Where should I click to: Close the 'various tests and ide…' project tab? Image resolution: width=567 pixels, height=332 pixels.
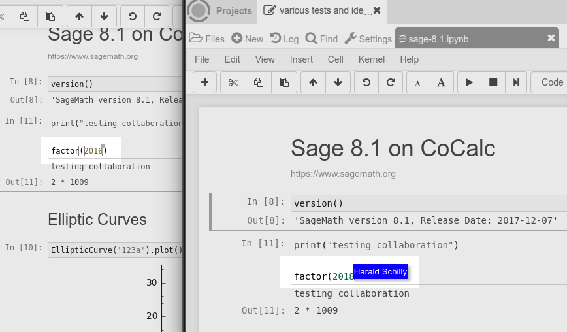(376, 10)
